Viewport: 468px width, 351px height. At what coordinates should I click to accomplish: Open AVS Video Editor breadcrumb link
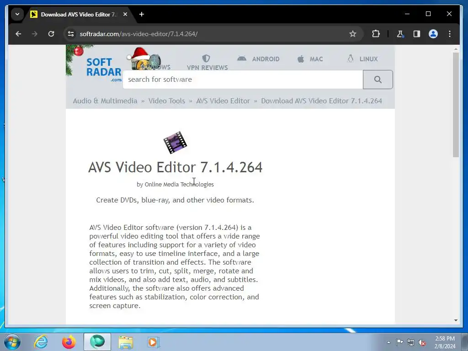223,101
